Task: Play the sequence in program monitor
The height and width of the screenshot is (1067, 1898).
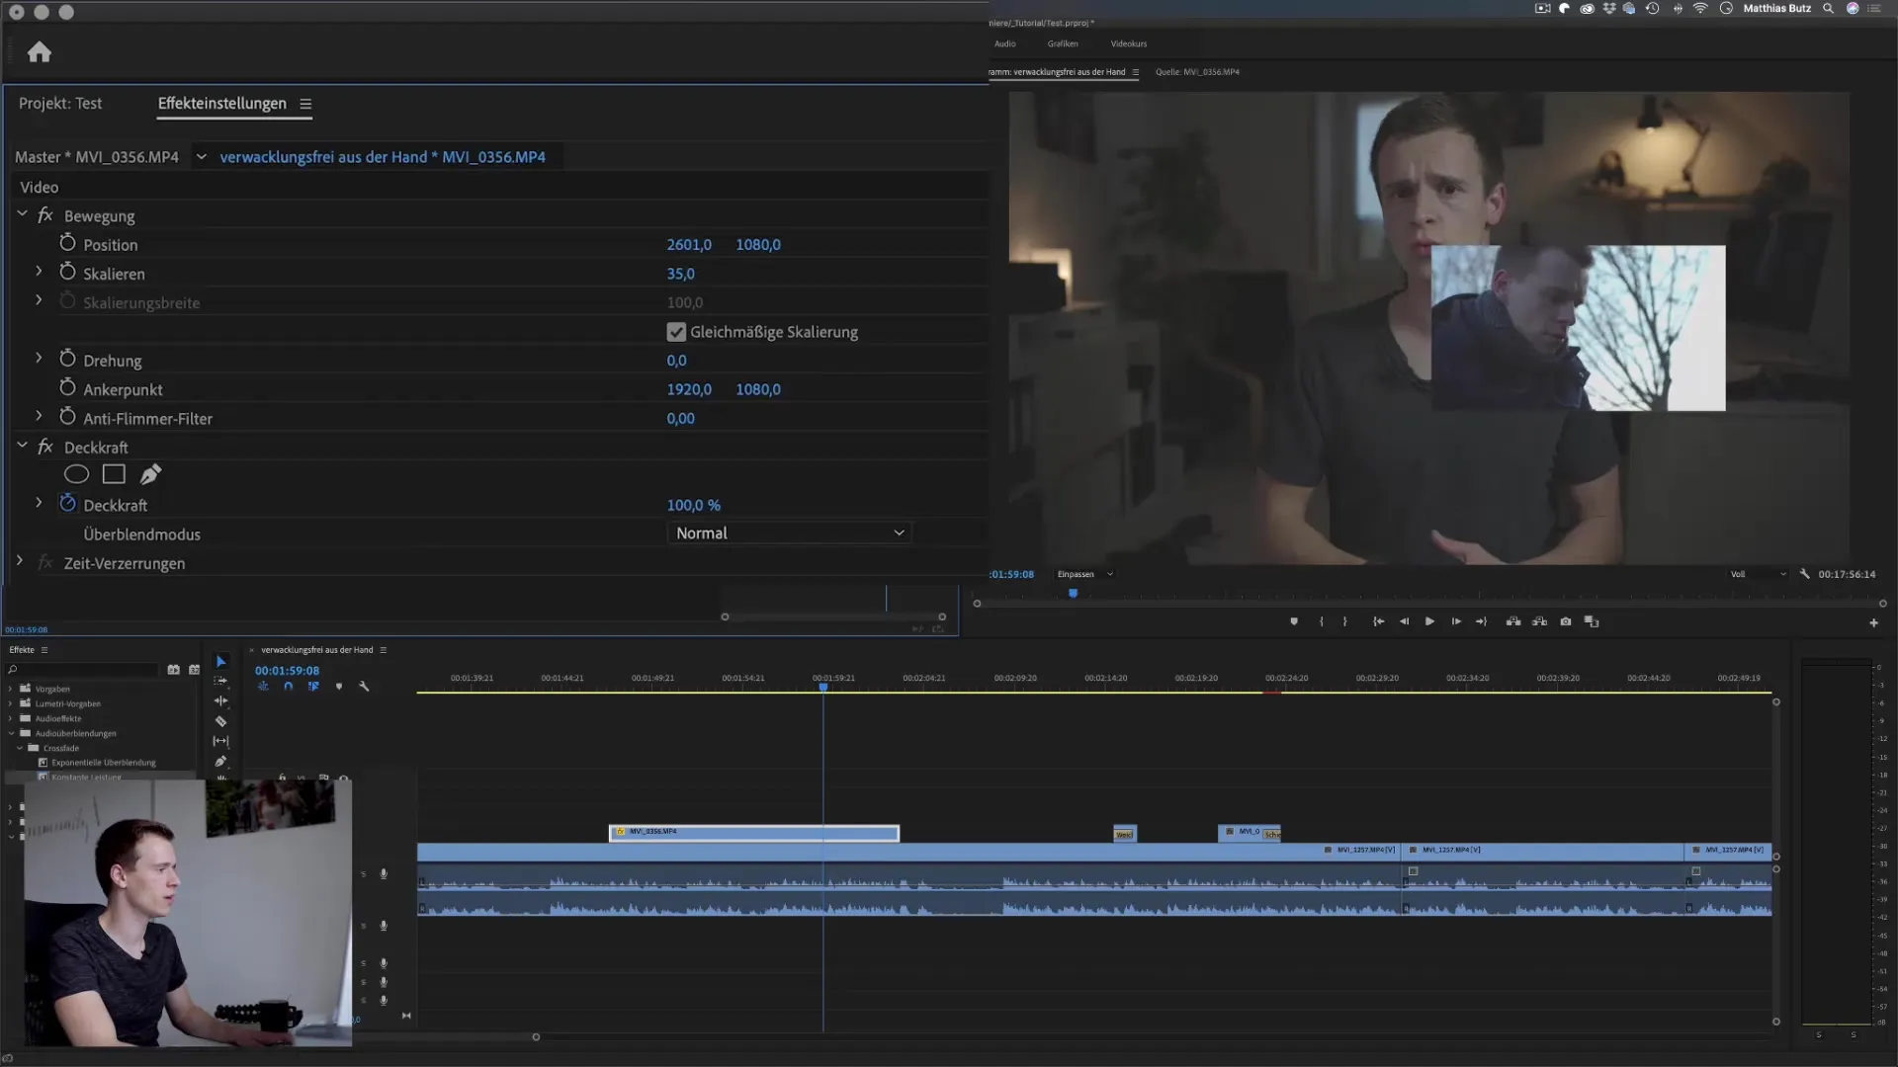Action: point(1429,621)
